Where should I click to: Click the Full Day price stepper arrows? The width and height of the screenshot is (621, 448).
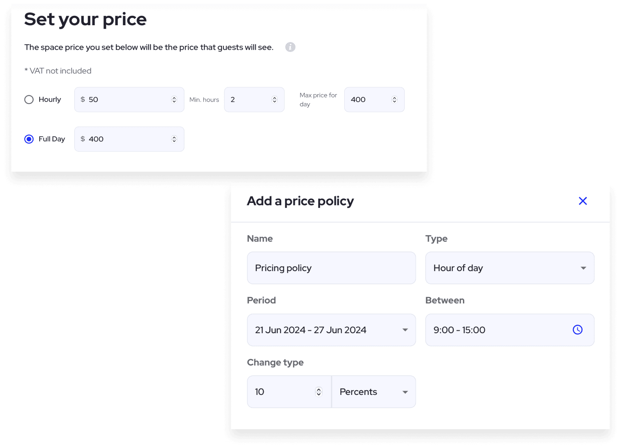[174, 139]
